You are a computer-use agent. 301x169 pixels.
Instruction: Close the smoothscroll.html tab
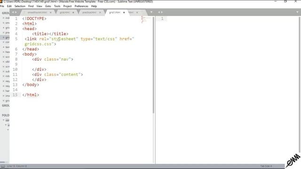pyautogui.click(x=51, y=13)
